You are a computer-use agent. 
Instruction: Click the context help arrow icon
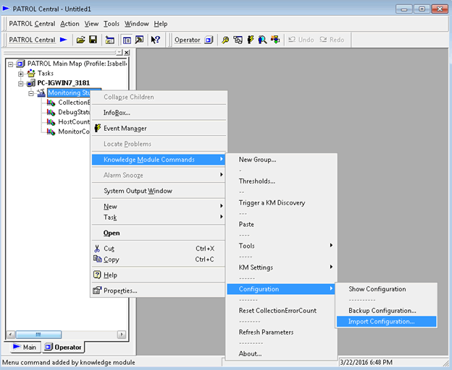click(x=156, y=40)
